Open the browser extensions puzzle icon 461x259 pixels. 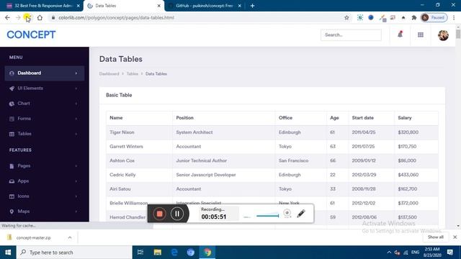point(414,17)
